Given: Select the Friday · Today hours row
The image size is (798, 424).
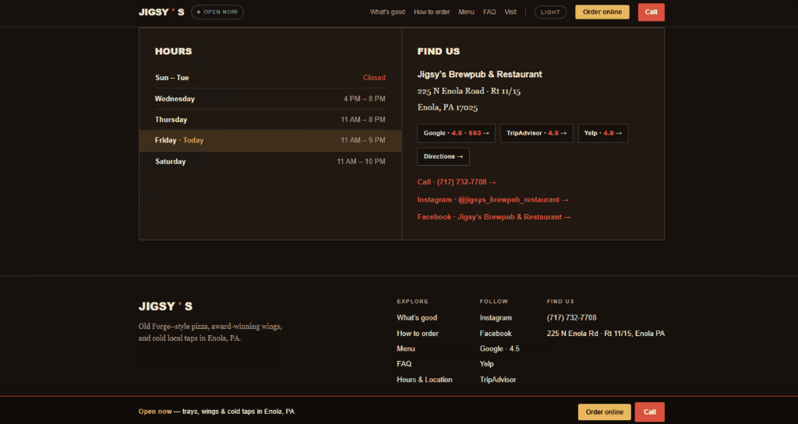Looking at the screenshot, I should [270, 141].
